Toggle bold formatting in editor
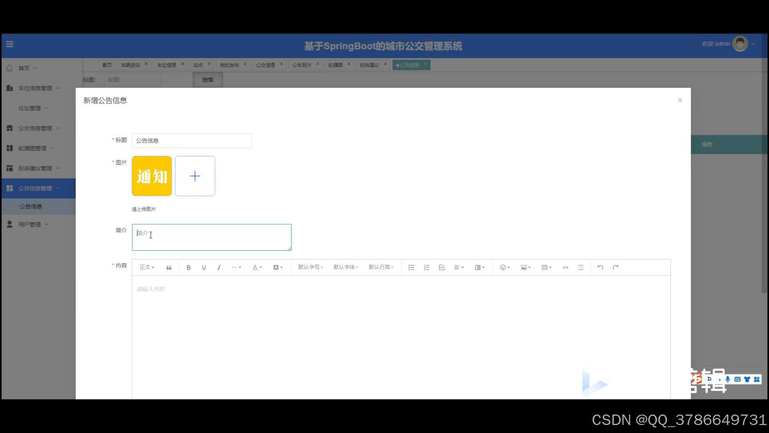Image resolution: width=769 pixels, height=433 pixels. (x=188, y=267)
